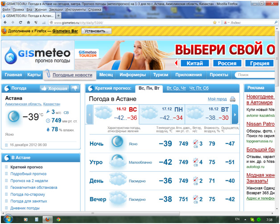Click the overcast icon in the Вечер row

[x=118, y=198]
